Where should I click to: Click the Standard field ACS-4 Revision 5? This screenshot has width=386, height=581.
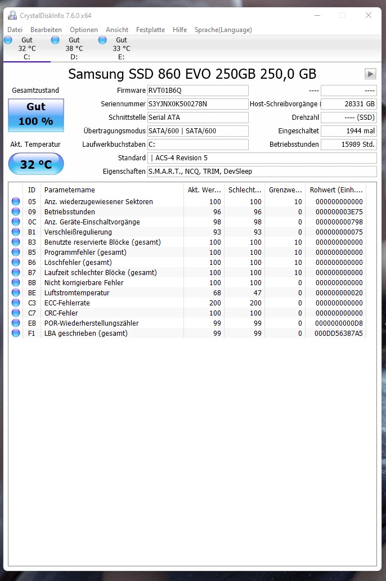pyautogui.click(x=262, y=158)
